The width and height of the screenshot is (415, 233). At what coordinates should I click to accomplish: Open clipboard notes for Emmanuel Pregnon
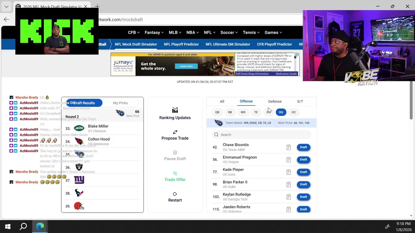(289, 160)
